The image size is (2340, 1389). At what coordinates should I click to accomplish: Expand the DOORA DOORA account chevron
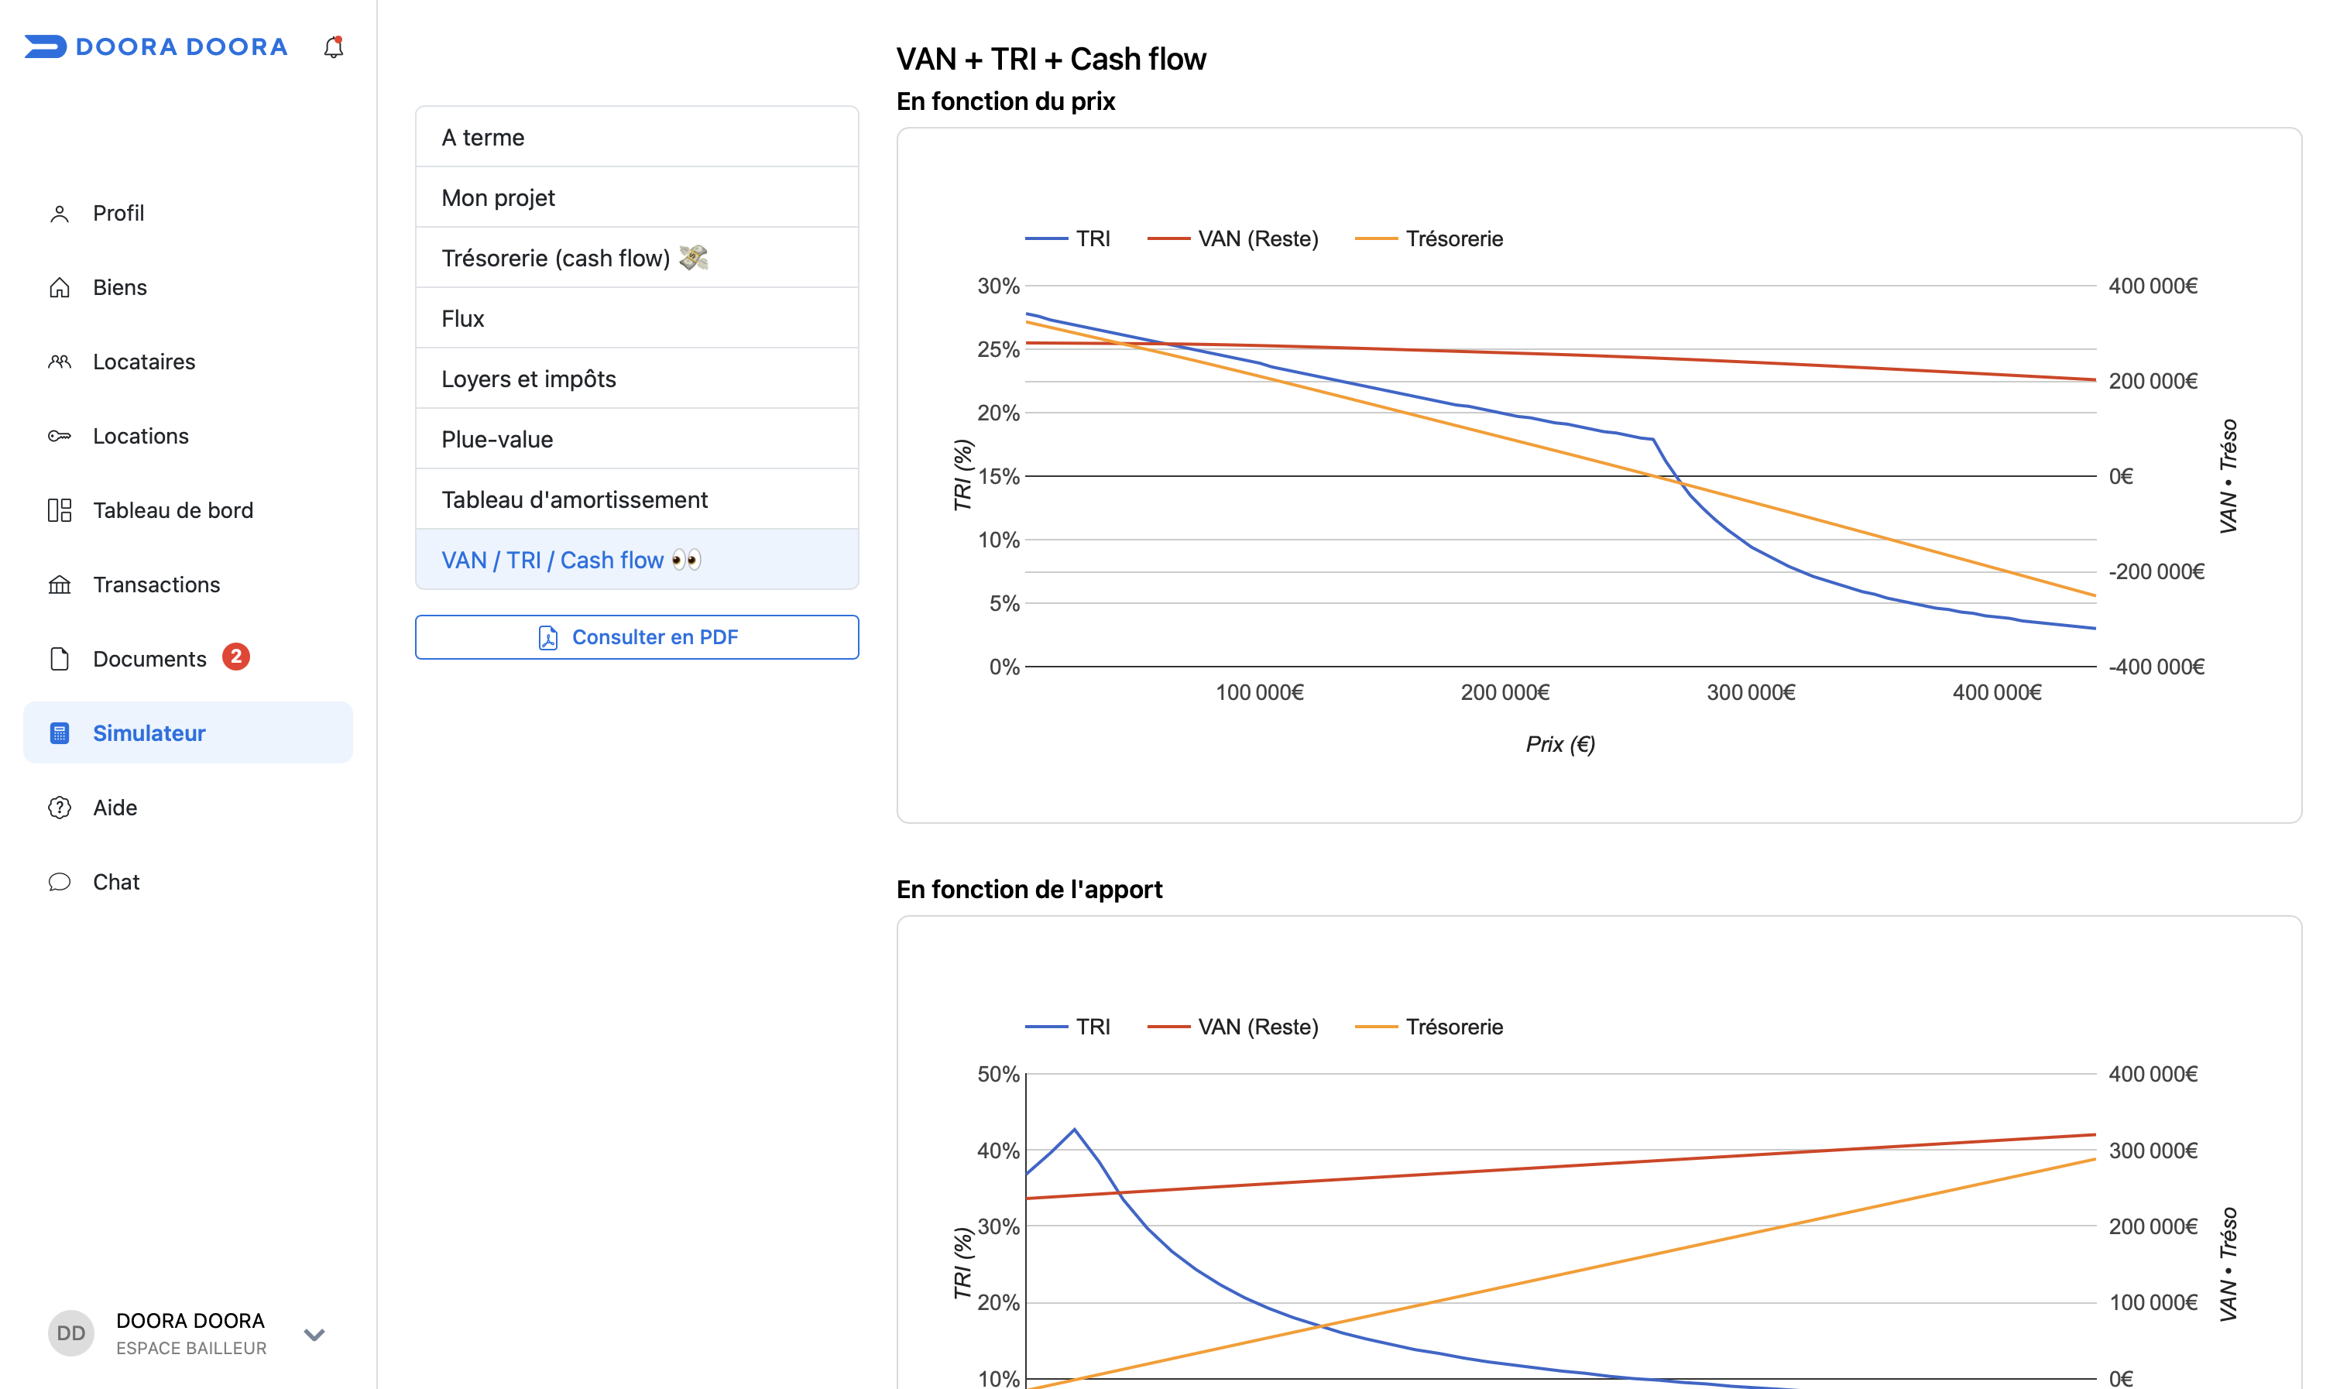coord(314,1334)
